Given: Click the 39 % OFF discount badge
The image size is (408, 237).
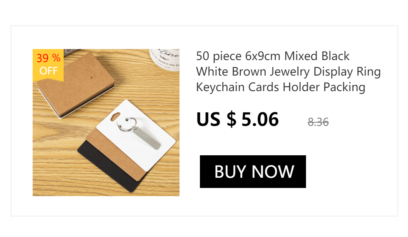Looking at the screenshot, I should click(48, 65).
